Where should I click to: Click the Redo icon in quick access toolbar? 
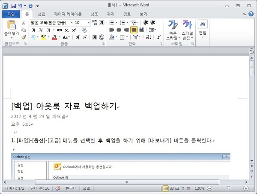tap(30, 6)
